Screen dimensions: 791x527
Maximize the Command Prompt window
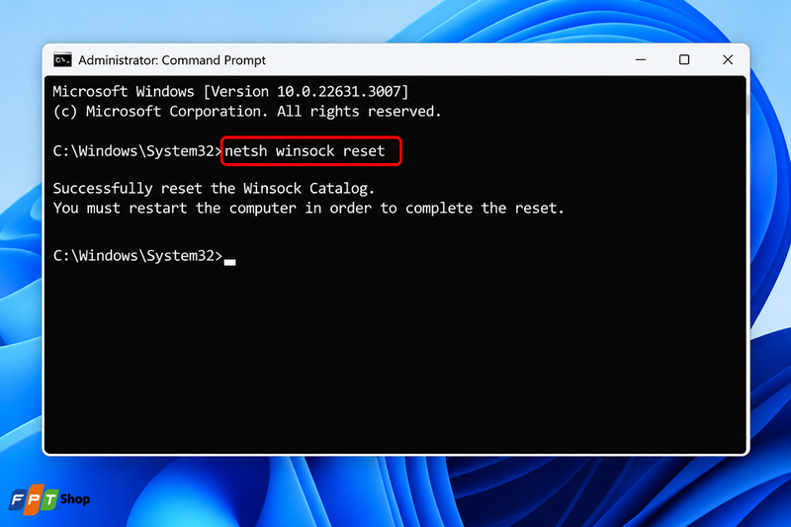[x=684, y=60]
